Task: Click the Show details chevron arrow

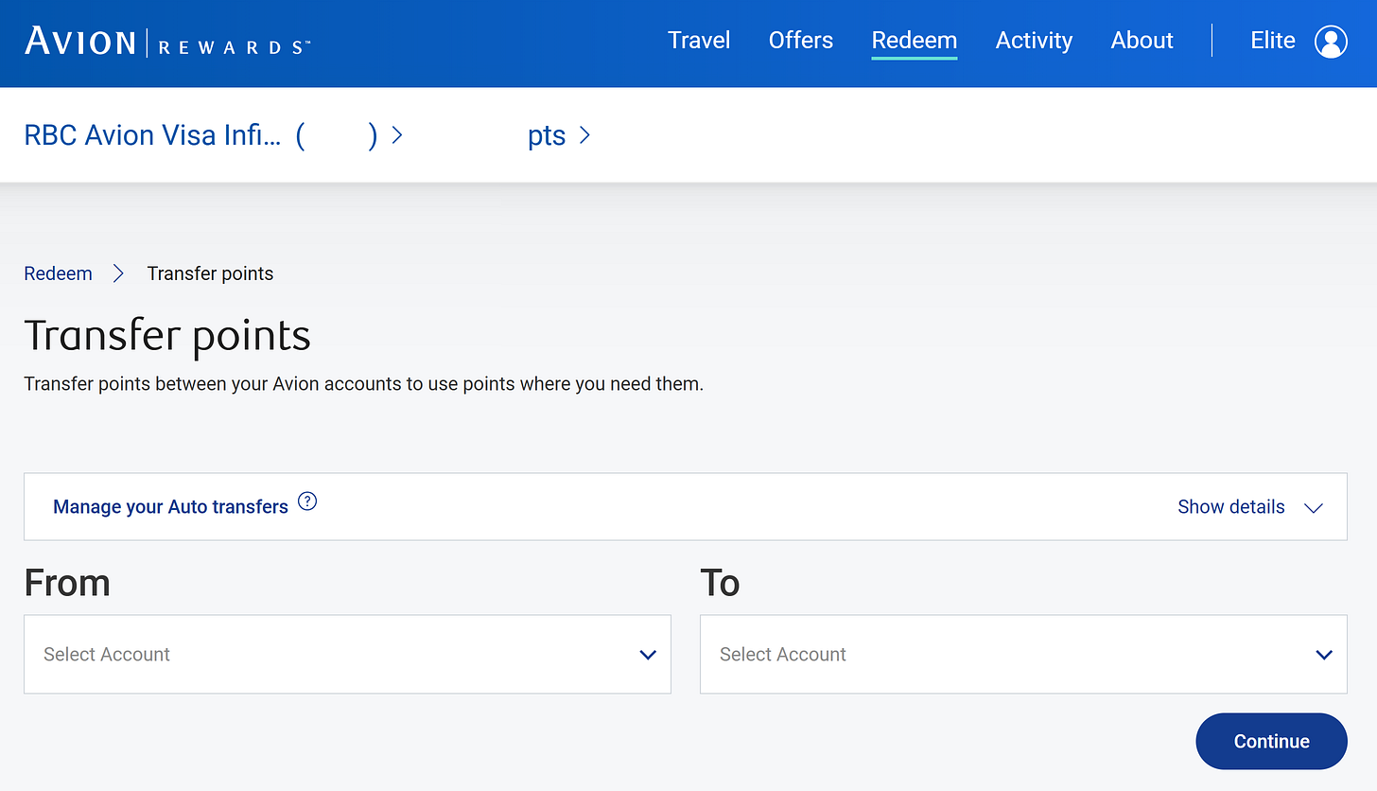Action: point(1314,508)
